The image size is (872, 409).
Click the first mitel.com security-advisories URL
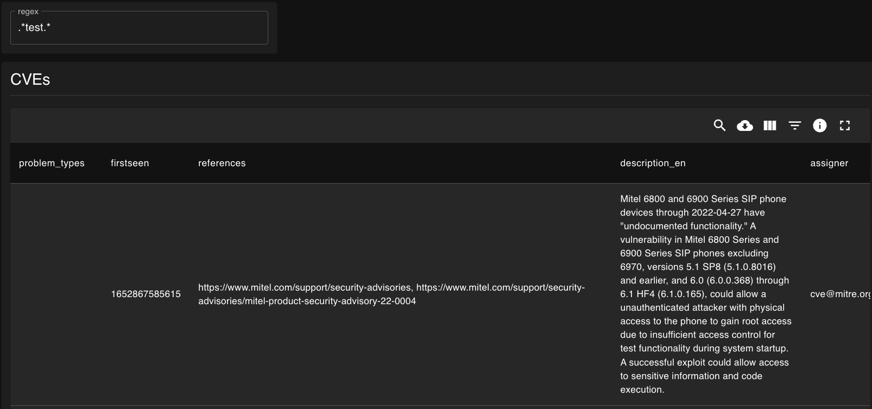pyautogui.click(x=304, y=287)
